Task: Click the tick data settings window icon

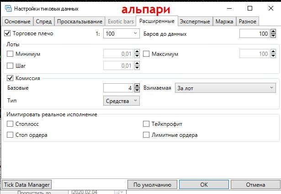Action: click(x=8, y=8)
